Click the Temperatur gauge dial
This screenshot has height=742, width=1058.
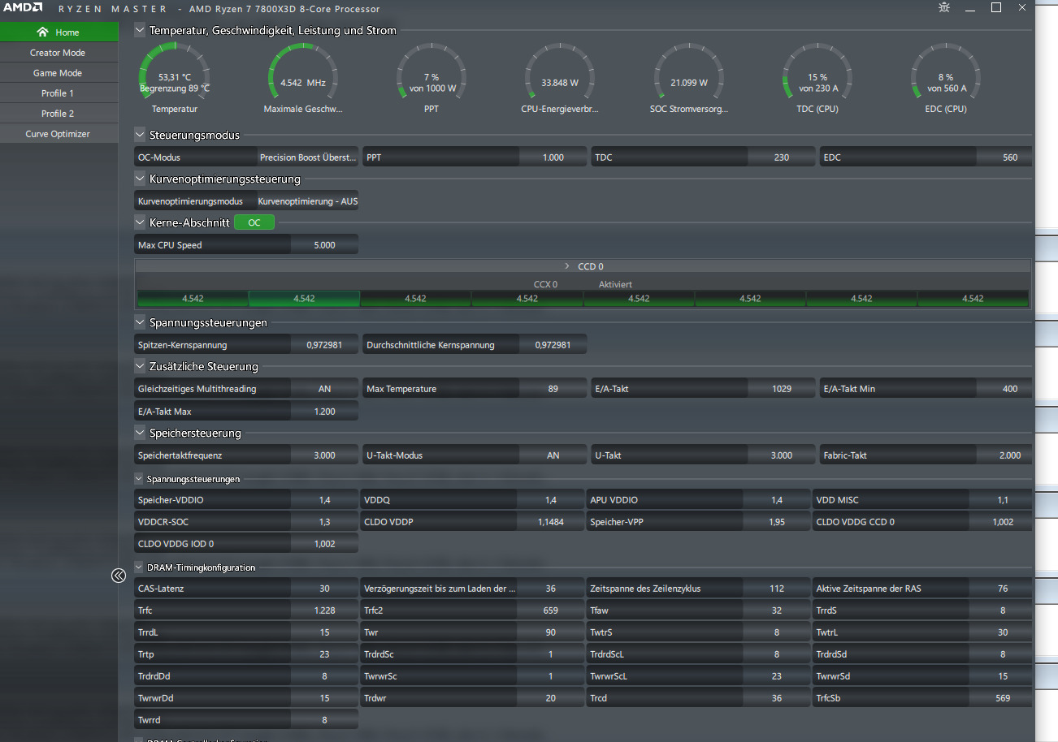click(x=175, y=72)
